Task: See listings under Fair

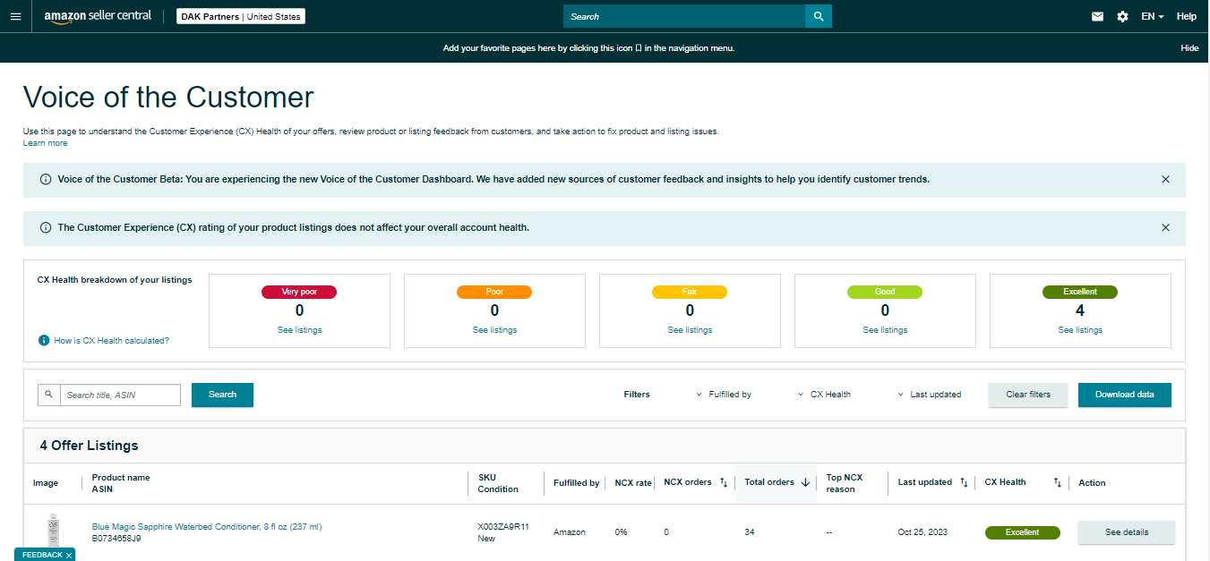Action: [x=690, y=330]
